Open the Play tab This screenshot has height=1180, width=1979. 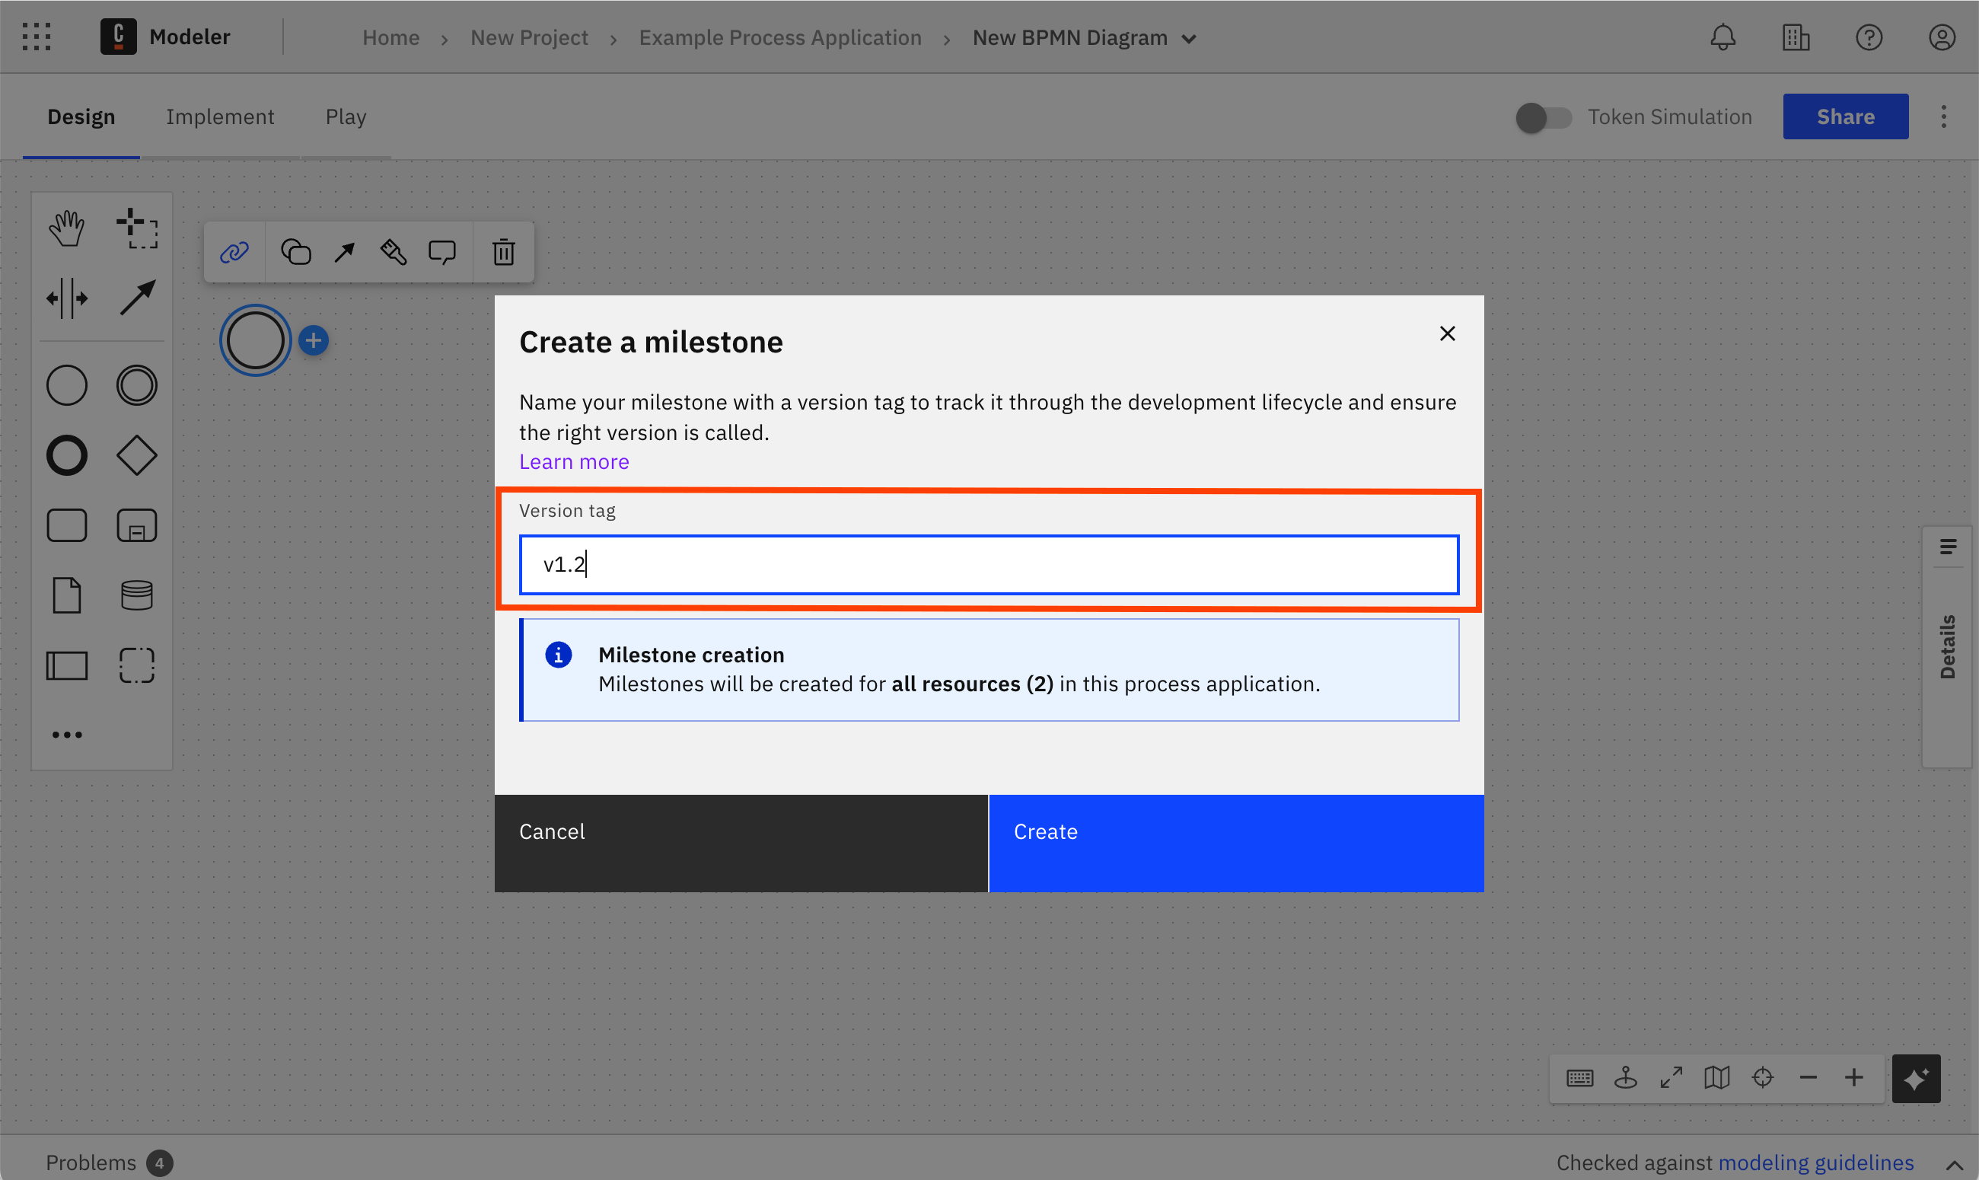pyautogui.click(x=346, y=116)
